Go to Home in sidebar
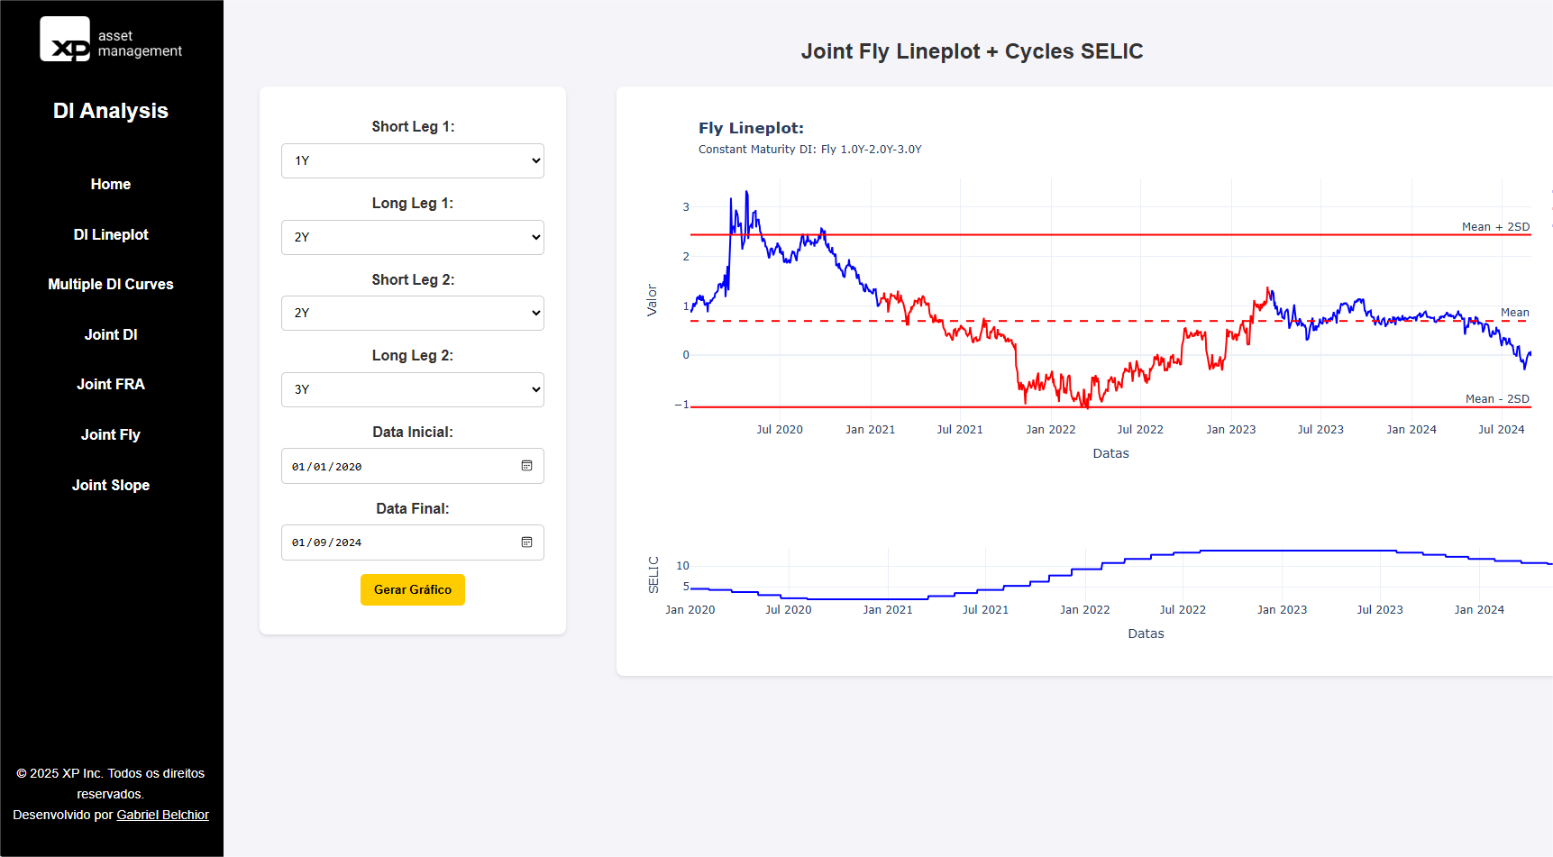 coord(111,184)
